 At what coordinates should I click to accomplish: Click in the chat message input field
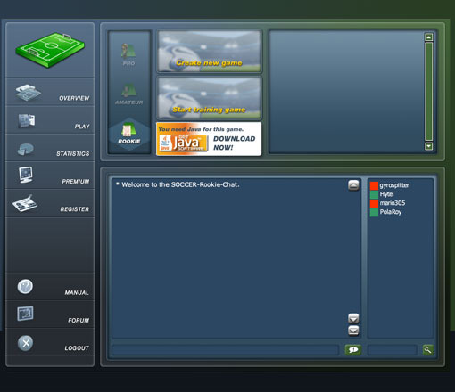tap(226, 350)
